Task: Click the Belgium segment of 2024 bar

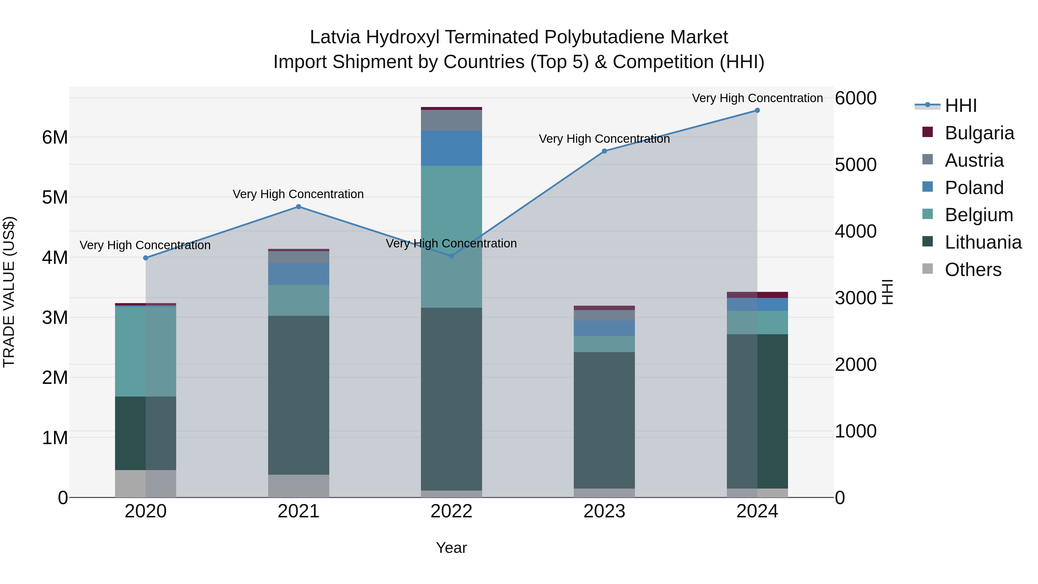Action: (757, 323)
